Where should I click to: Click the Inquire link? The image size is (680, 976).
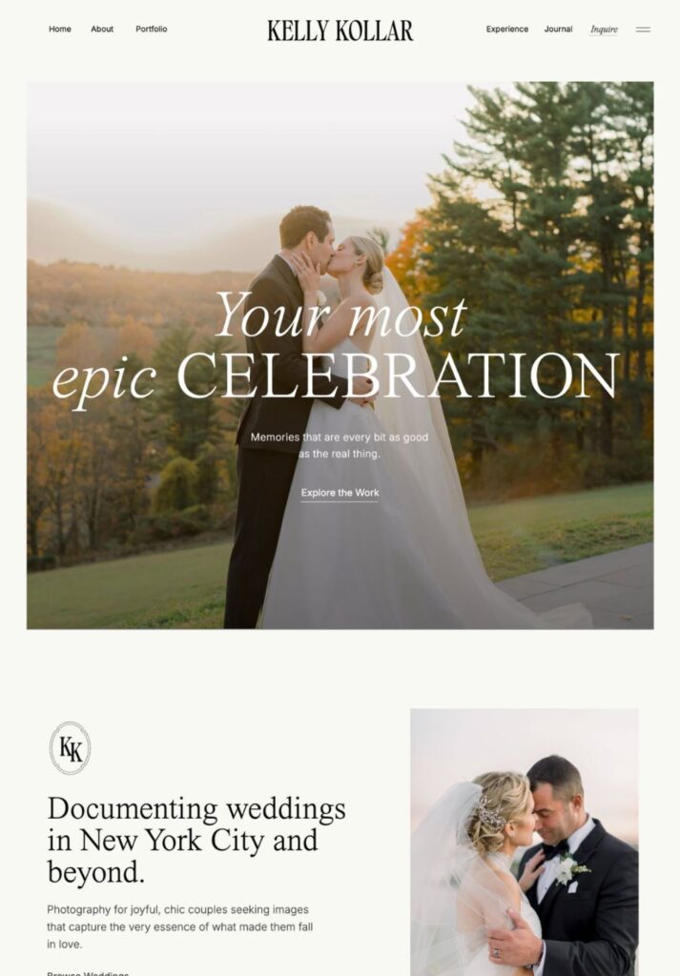[604, 30]
